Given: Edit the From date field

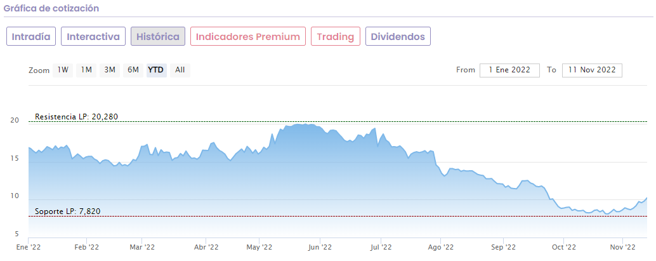Looking at the screenshot, I should (x=509, y=70).
